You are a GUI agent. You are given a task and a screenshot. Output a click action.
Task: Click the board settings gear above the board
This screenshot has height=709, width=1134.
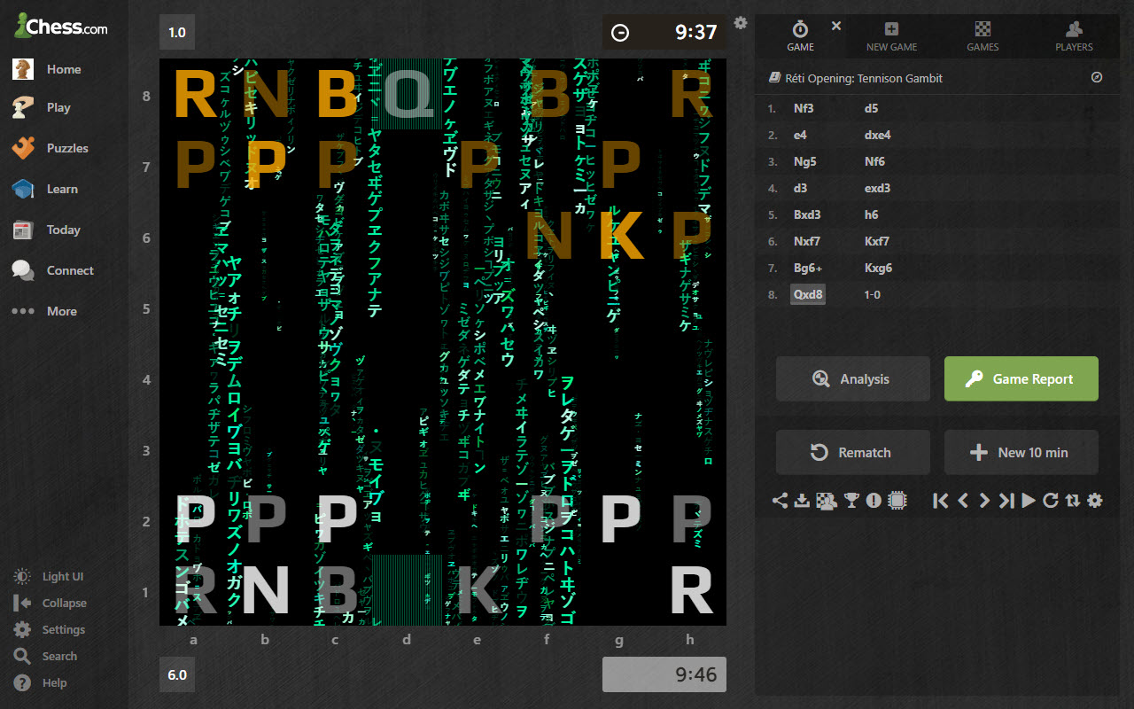[x=741, y=23]
